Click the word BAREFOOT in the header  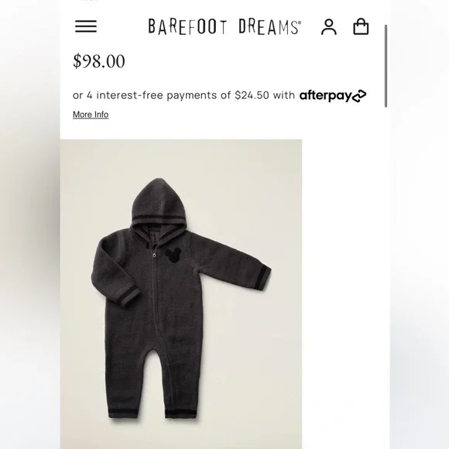tap(188, 26)
